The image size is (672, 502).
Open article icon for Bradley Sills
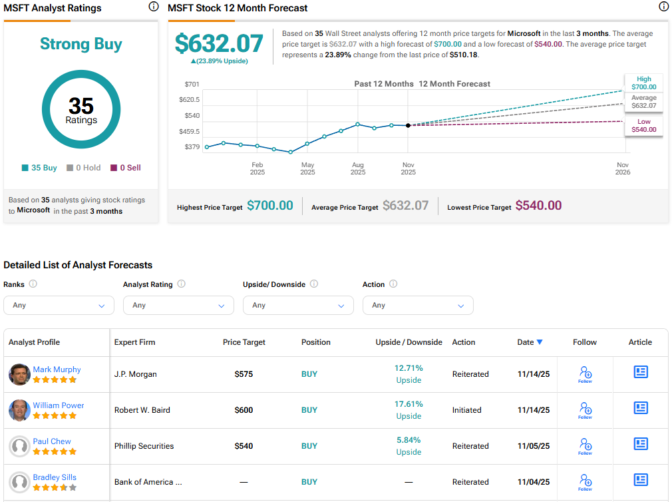point(640,479)
